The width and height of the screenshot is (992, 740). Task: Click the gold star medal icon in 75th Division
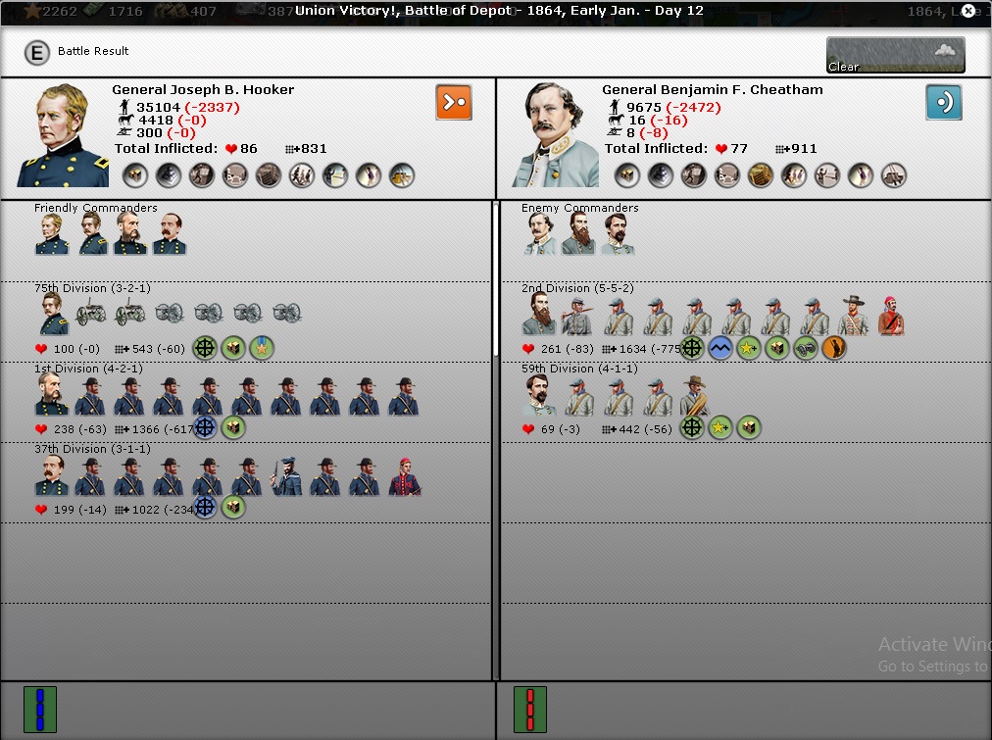[261, 348]
